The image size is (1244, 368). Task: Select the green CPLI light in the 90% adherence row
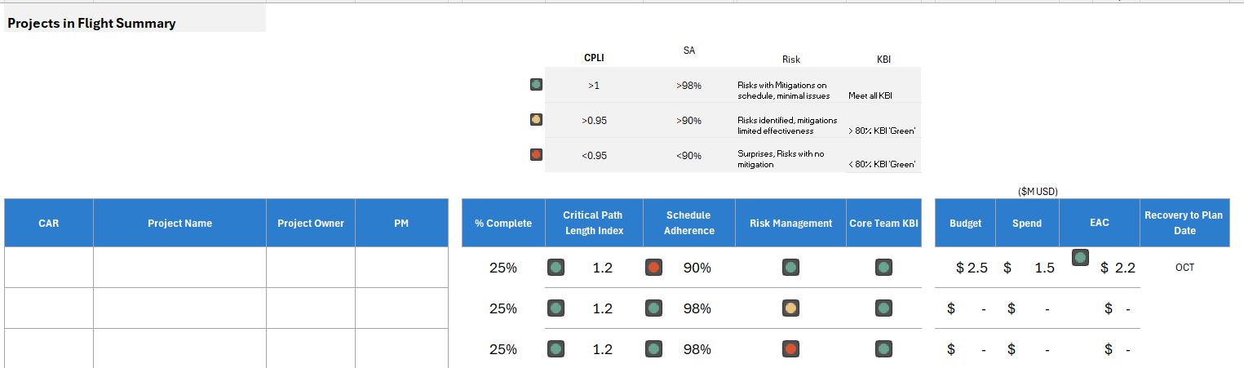pyautogui.click(x=556, y=267)
